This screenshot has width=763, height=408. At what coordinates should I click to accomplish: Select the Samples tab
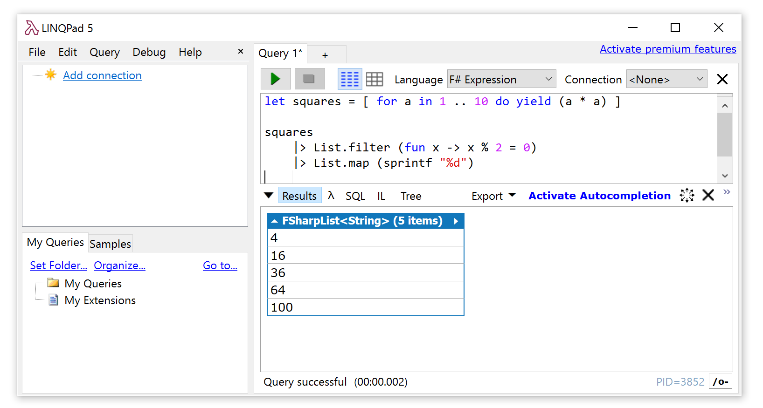(110, 244)
